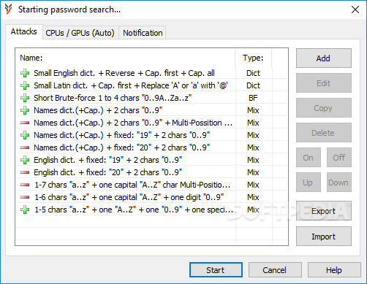Click green plus icon beside Small Latin dict.
The height and width of the screenshot is (284, 367).
tap(25, 85)
